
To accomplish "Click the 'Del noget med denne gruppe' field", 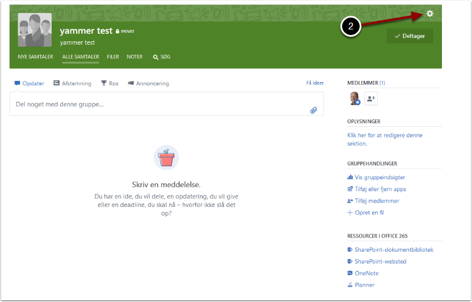I will [166, 104].
